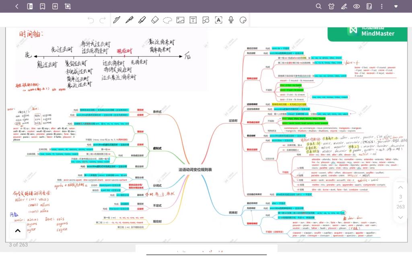Add a text box
The image size is (412, 257).
click(x=193, y=20)
